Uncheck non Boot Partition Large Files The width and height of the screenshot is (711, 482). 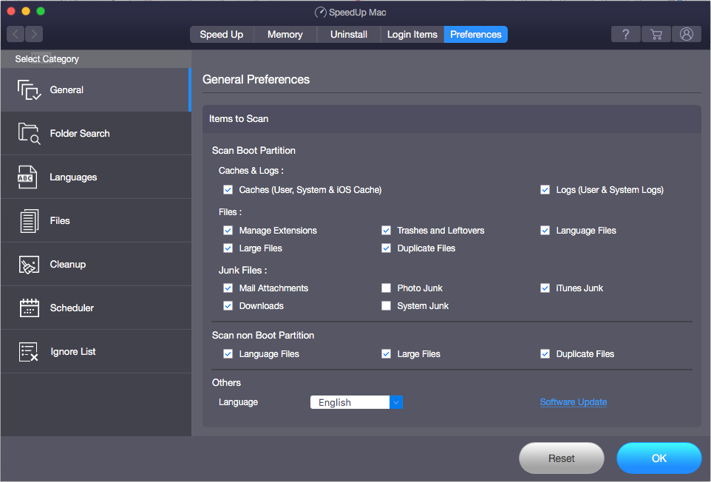[x=386, y=353]
